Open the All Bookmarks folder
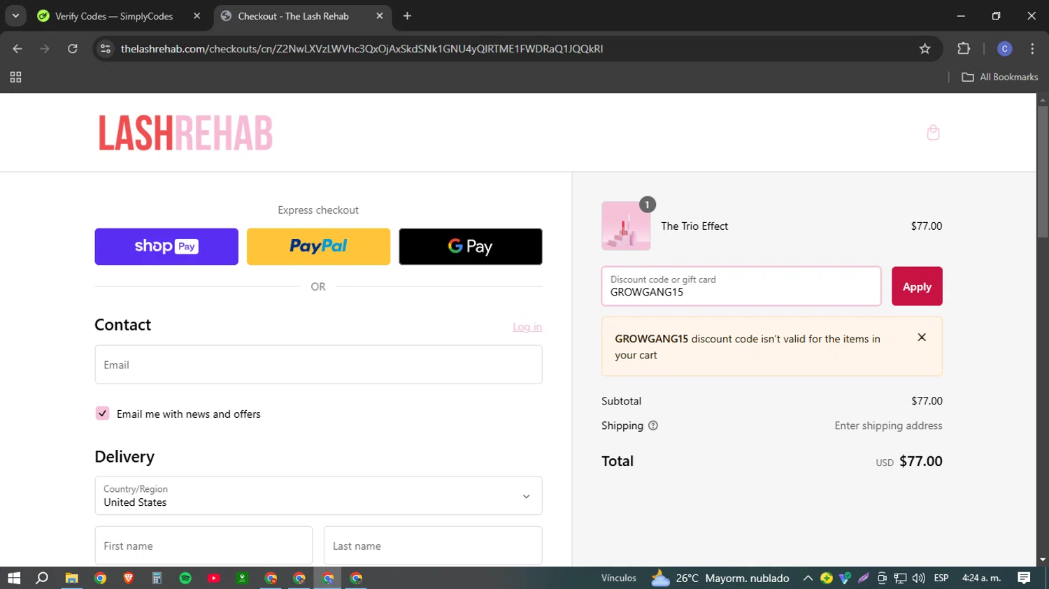The height and width of the screenshot is (589, 1049). click(x=1000, y=77)
